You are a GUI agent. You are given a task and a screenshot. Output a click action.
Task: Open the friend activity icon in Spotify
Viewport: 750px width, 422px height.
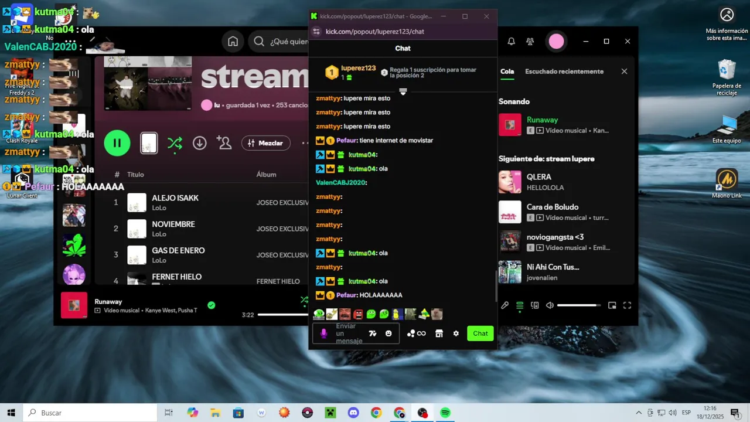[530, 41]
